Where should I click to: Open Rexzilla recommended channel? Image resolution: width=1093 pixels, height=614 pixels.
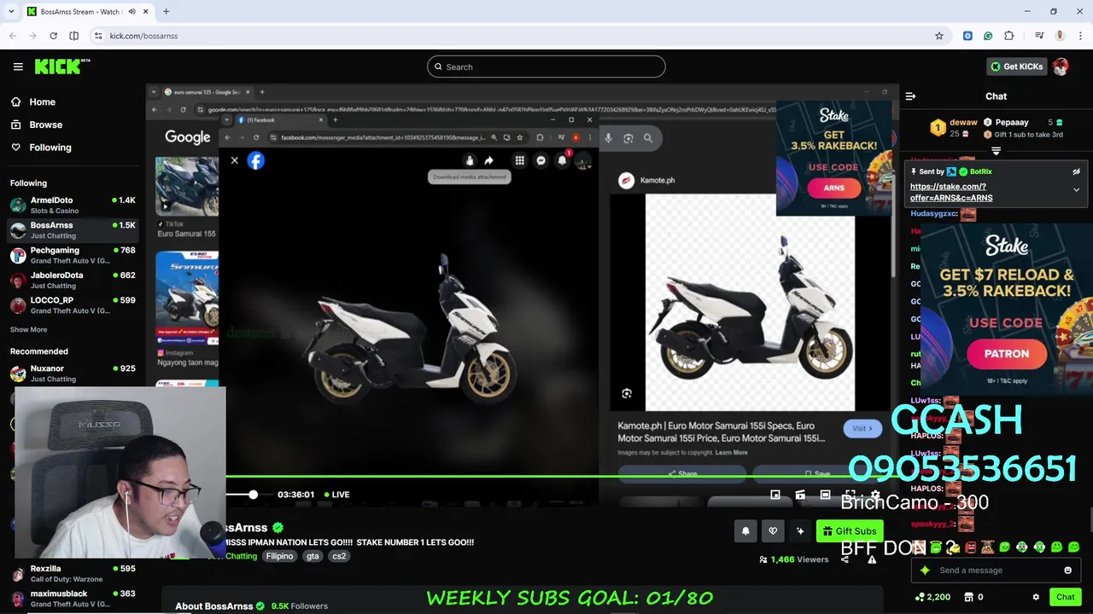click(73, 573)
